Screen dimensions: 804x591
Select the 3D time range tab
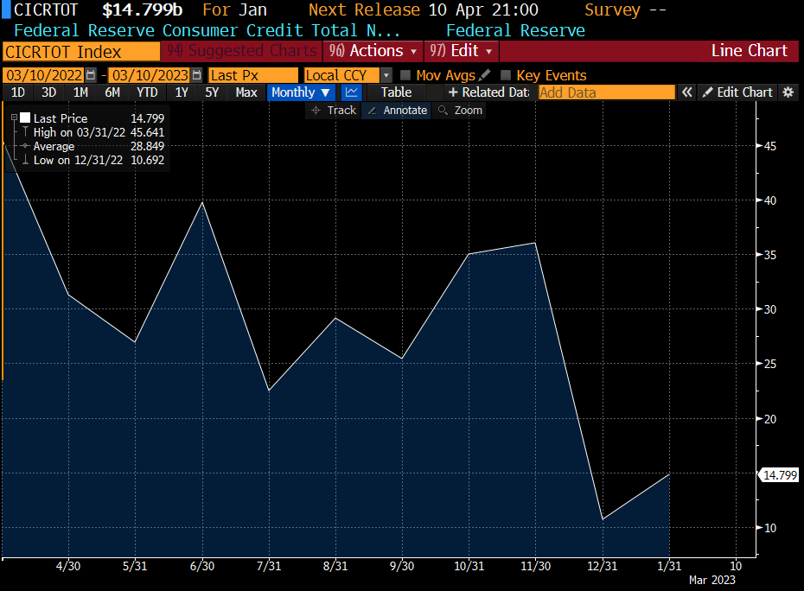(x=48, y=92)
